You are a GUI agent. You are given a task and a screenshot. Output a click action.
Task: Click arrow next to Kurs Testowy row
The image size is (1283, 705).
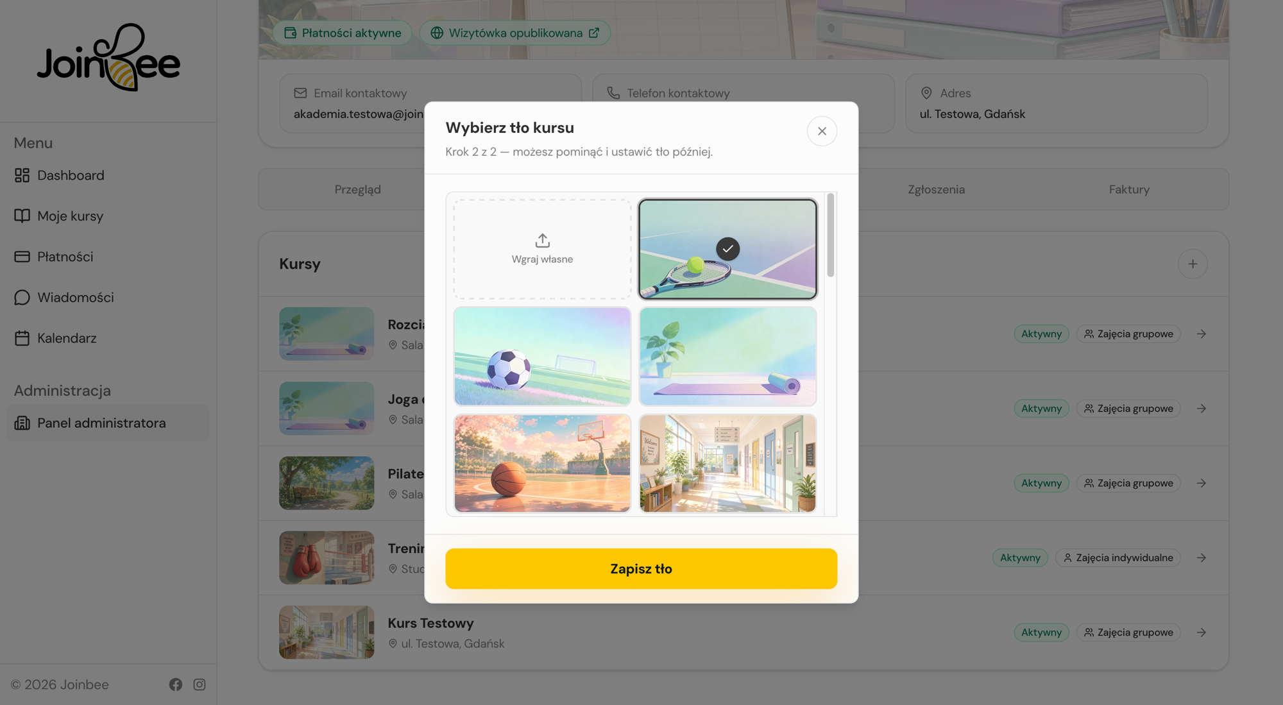[1202, 633]
